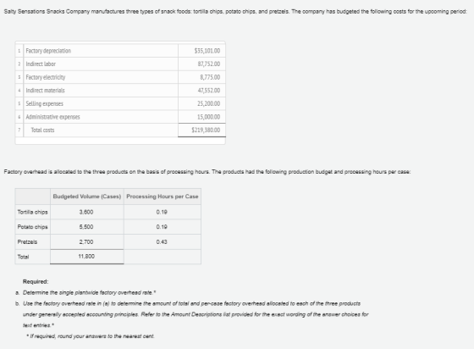Viewport: 474px width, 349px height.
Task: Click the Administrative expenses amount 15,000.00
Action: click(x=209, y=117)
